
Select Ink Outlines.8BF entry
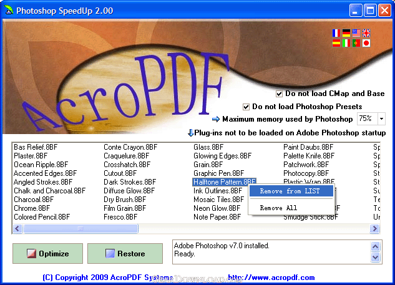pyautogui.click(x=218, y=191)
